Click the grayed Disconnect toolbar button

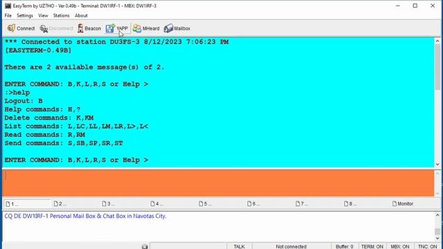tap(57, 28)
